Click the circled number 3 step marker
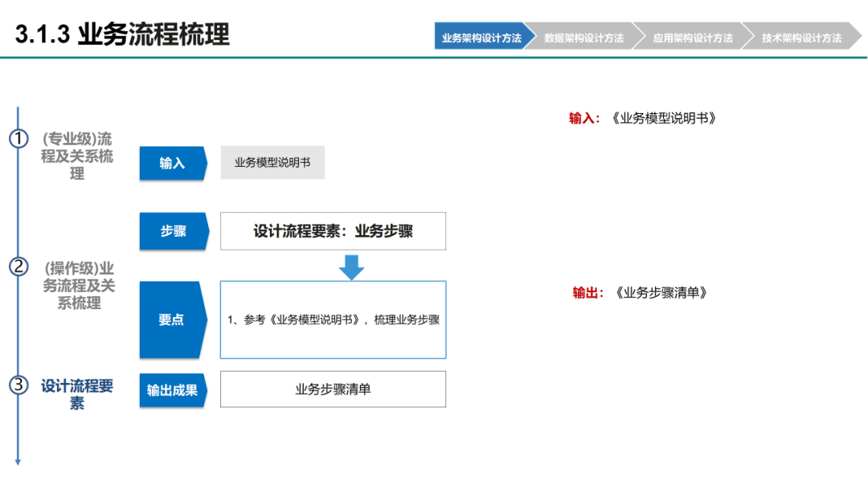This screenshot has height=488, width=868. 18,384
